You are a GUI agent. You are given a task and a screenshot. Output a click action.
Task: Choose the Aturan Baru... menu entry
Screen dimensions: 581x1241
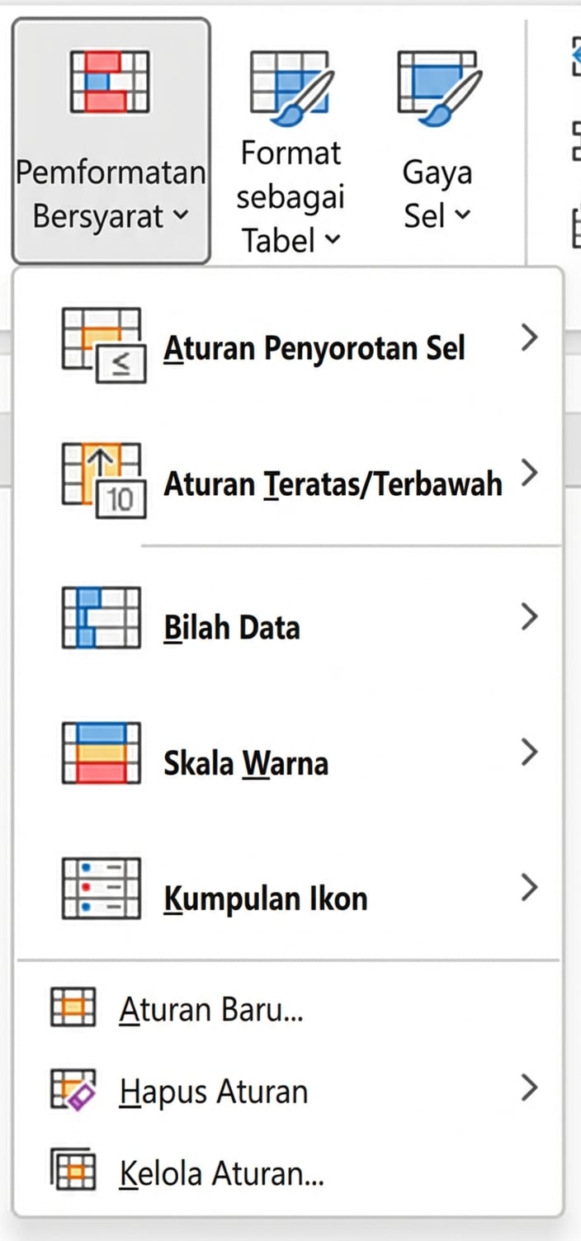(211, 1009)
